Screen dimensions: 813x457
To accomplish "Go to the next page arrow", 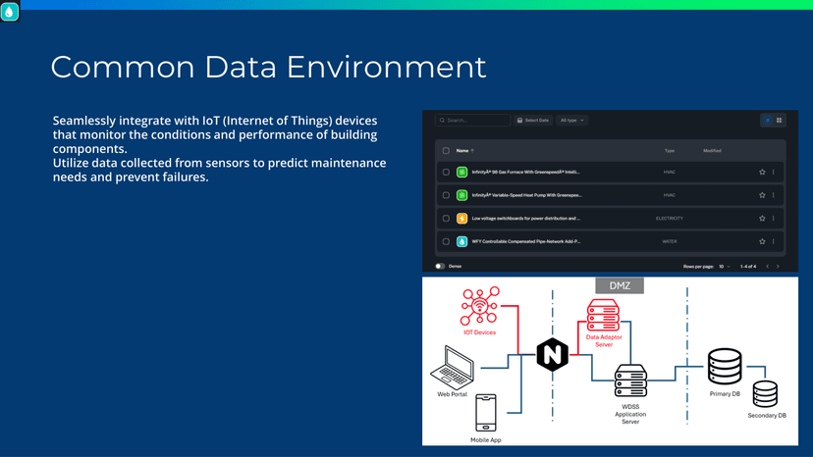I will coord(778,266).
